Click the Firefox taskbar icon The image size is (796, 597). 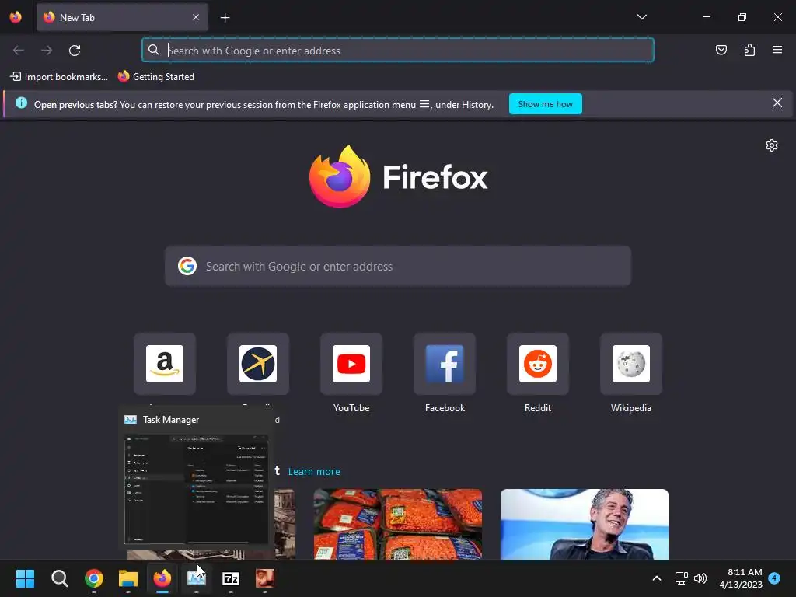(162, 578)
